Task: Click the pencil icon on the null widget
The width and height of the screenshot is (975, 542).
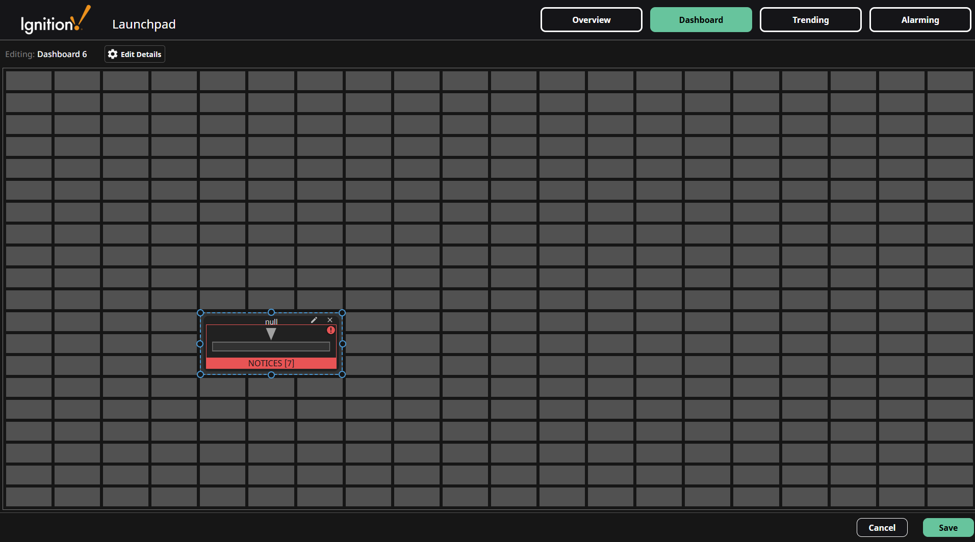Action: (x=314, y=320)
